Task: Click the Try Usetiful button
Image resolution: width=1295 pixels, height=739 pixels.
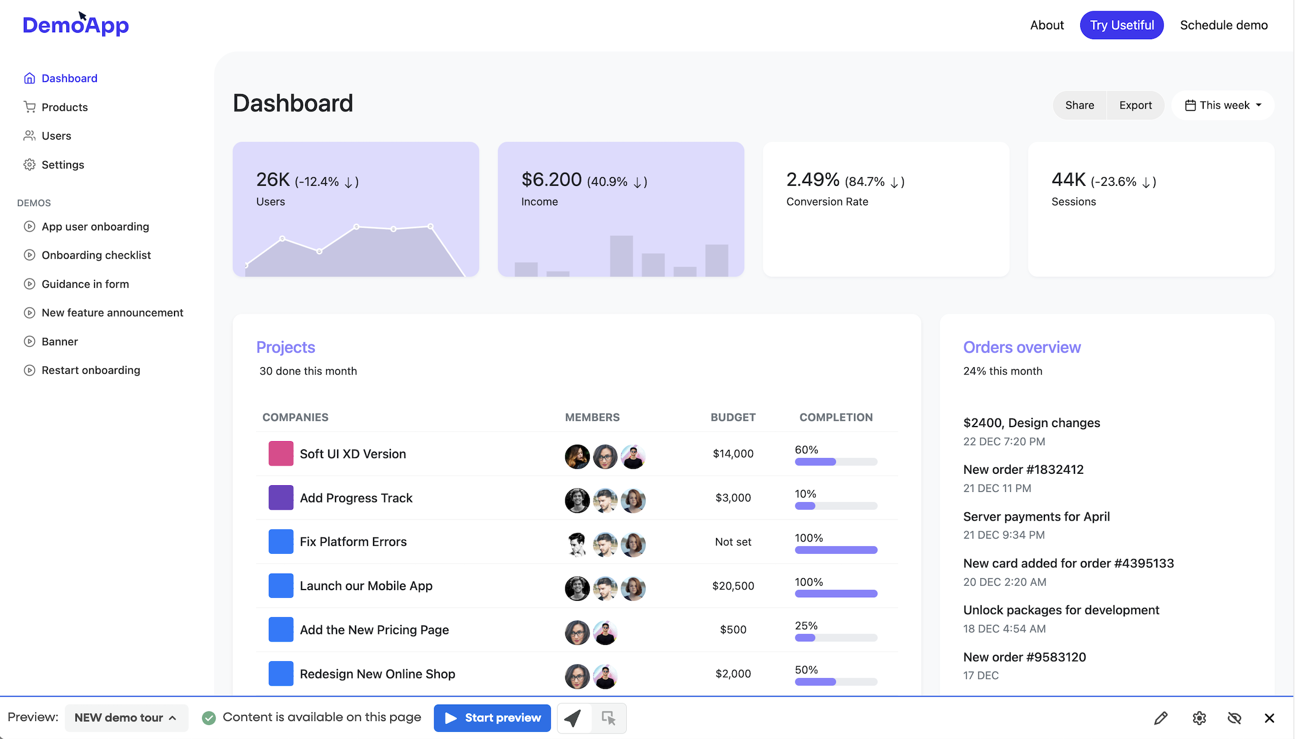Action: point(1122,25)
